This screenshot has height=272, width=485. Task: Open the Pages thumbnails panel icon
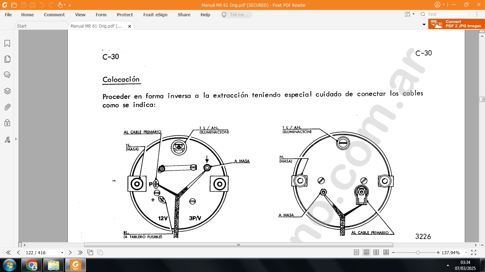7,59
